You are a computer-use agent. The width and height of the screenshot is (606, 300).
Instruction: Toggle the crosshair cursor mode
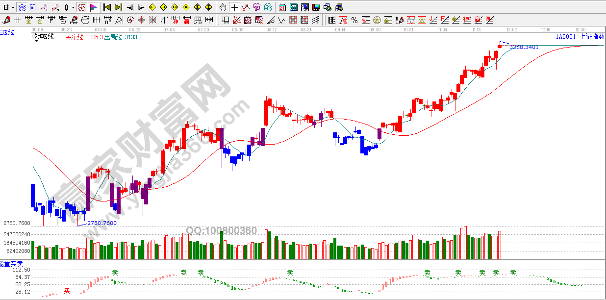coord(234,7)
